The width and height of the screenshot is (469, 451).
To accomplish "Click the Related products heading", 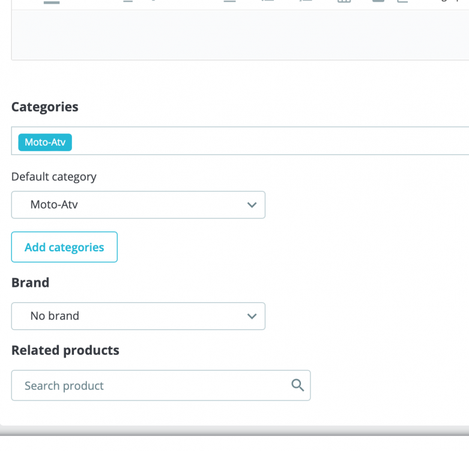I will click(x=65, y=350).
